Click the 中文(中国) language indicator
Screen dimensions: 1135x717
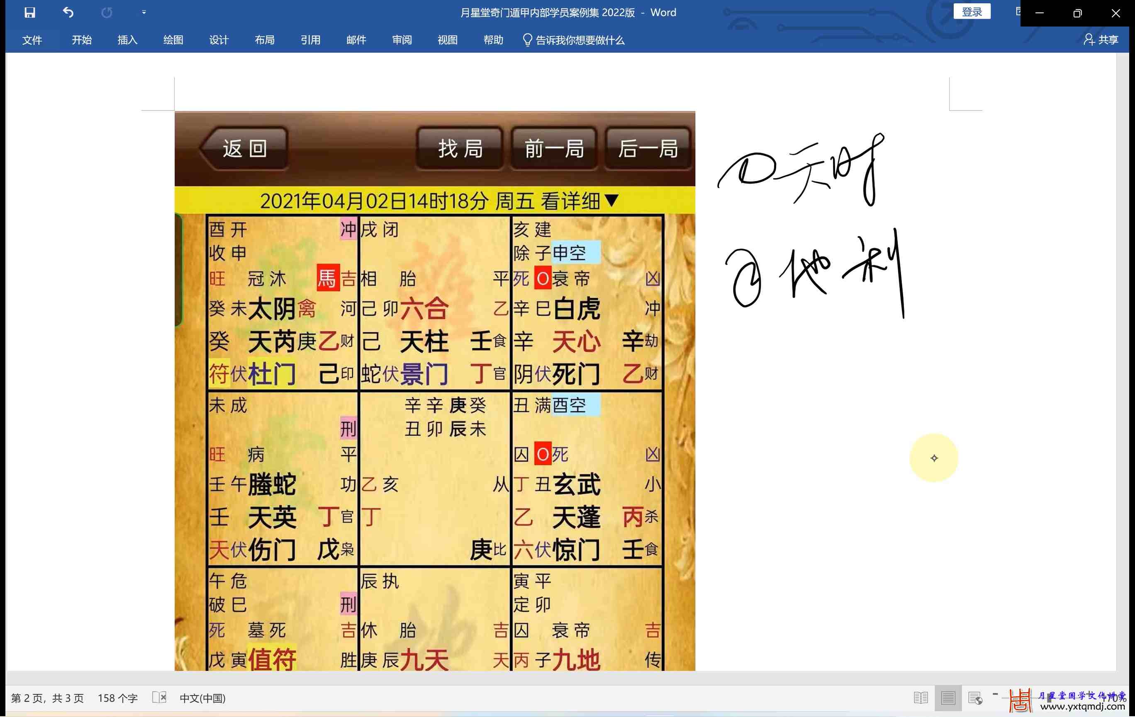tap(203, 698)
